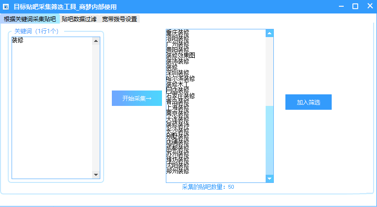The height and width of the screenshot is (207, 377).
Task: Select 潍坊装修 in the results list
Action: point(178,159)
